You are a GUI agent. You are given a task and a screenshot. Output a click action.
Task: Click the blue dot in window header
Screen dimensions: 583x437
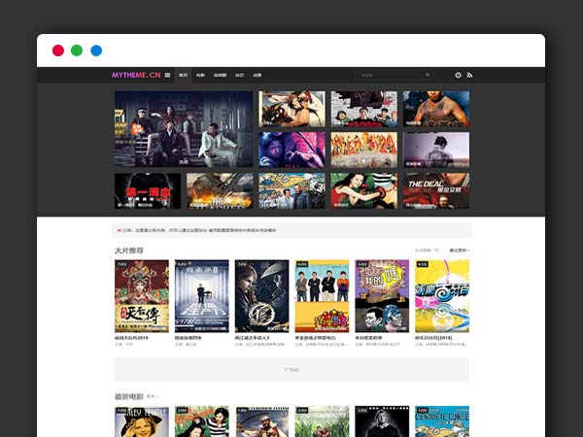(96, 50)
